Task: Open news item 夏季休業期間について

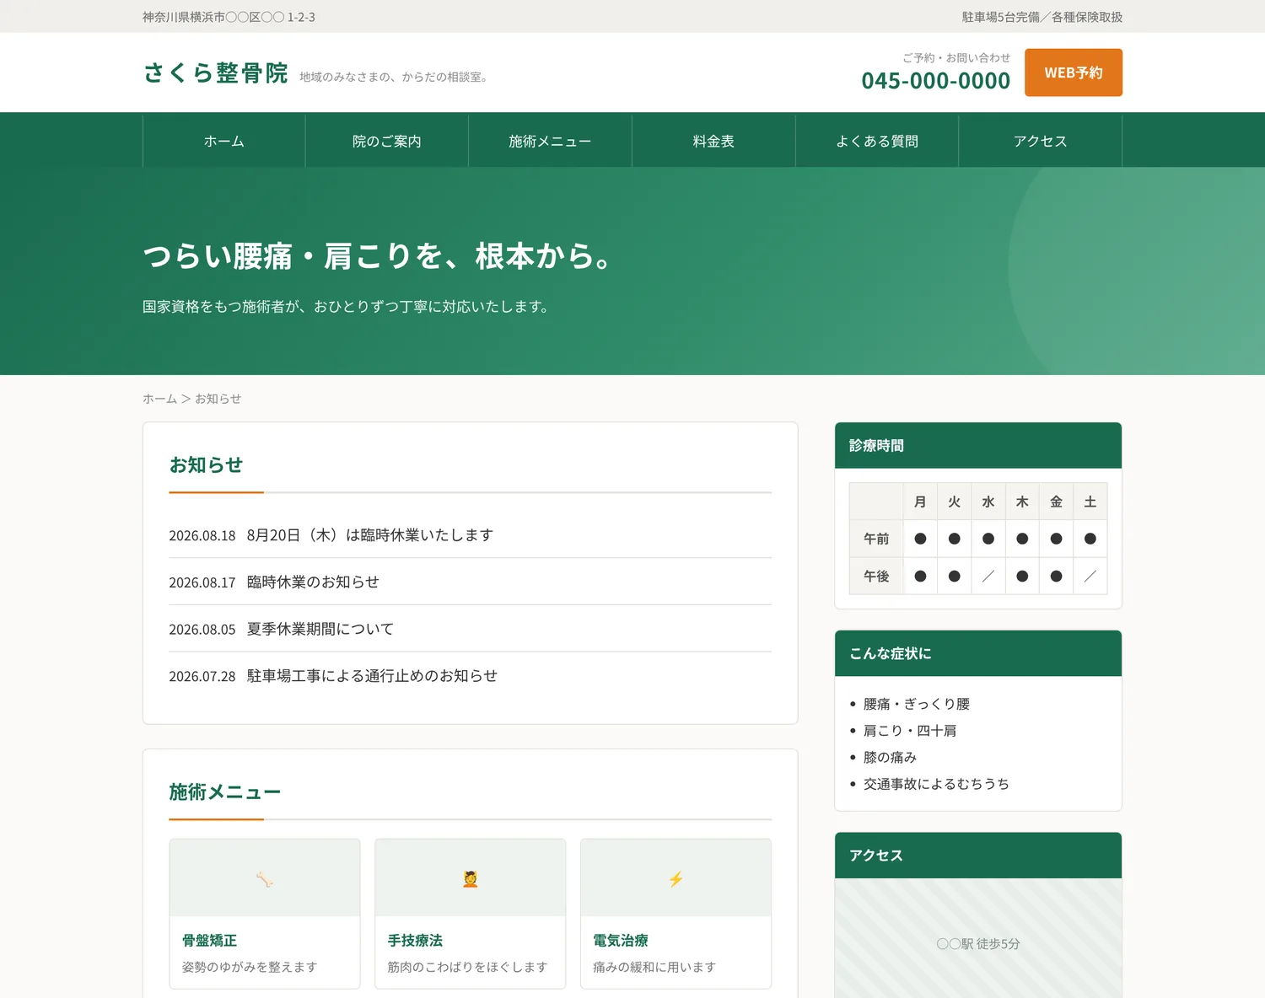Action: tap(320, 630)
